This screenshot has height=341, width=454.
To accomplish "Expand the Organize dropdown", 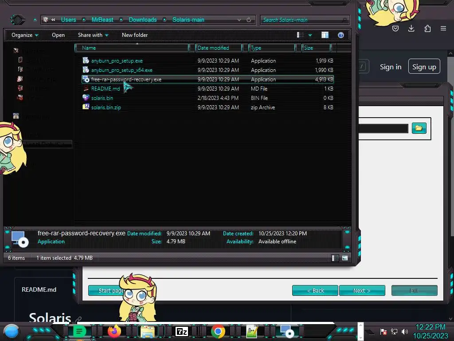I will pyautogui.click(x=25, y=35).
